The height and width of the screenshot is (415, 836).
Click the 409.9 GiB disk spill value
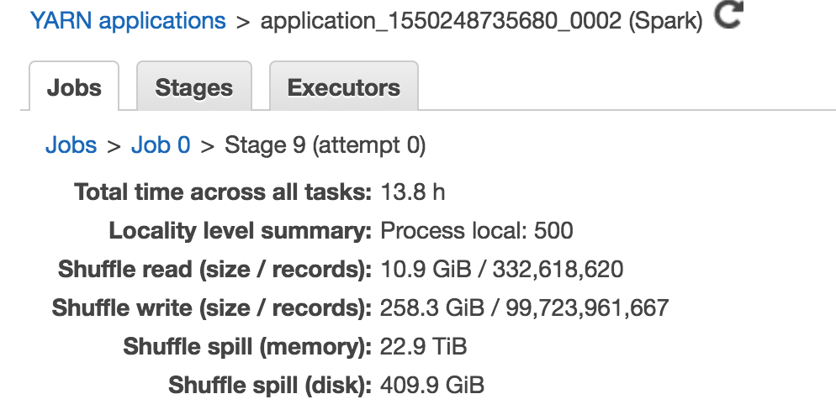[x=432, y=385]
